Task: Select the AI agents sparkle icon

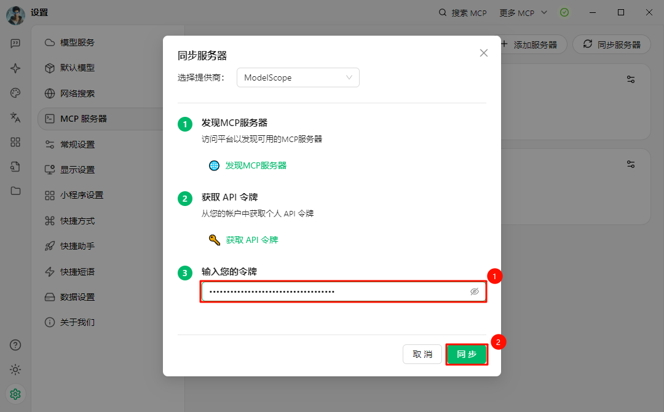Action: 15,68
